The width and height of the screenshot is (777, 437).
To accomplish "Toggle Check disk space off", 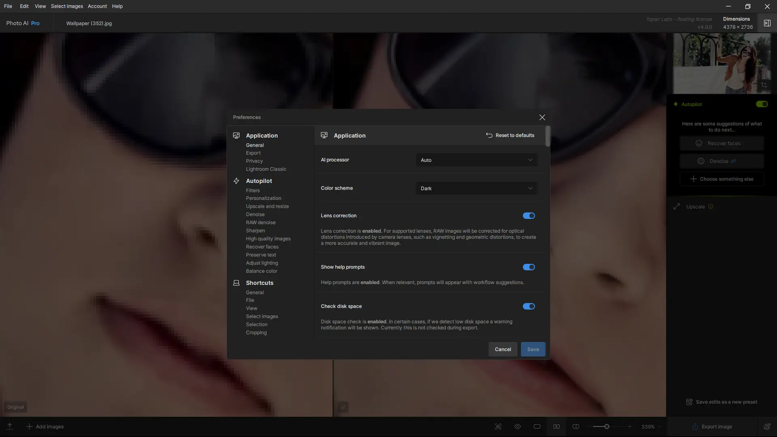I will tap(529, 306).
